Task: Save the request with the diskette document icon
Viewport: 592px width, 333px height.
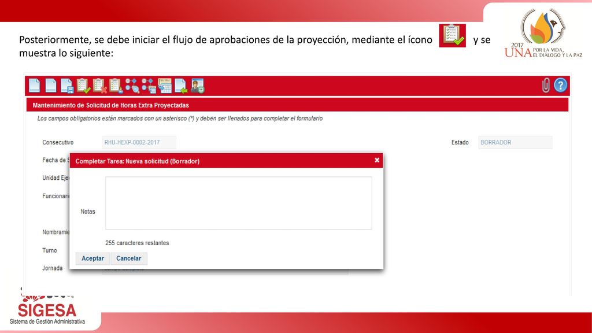Action: (67, 86)
